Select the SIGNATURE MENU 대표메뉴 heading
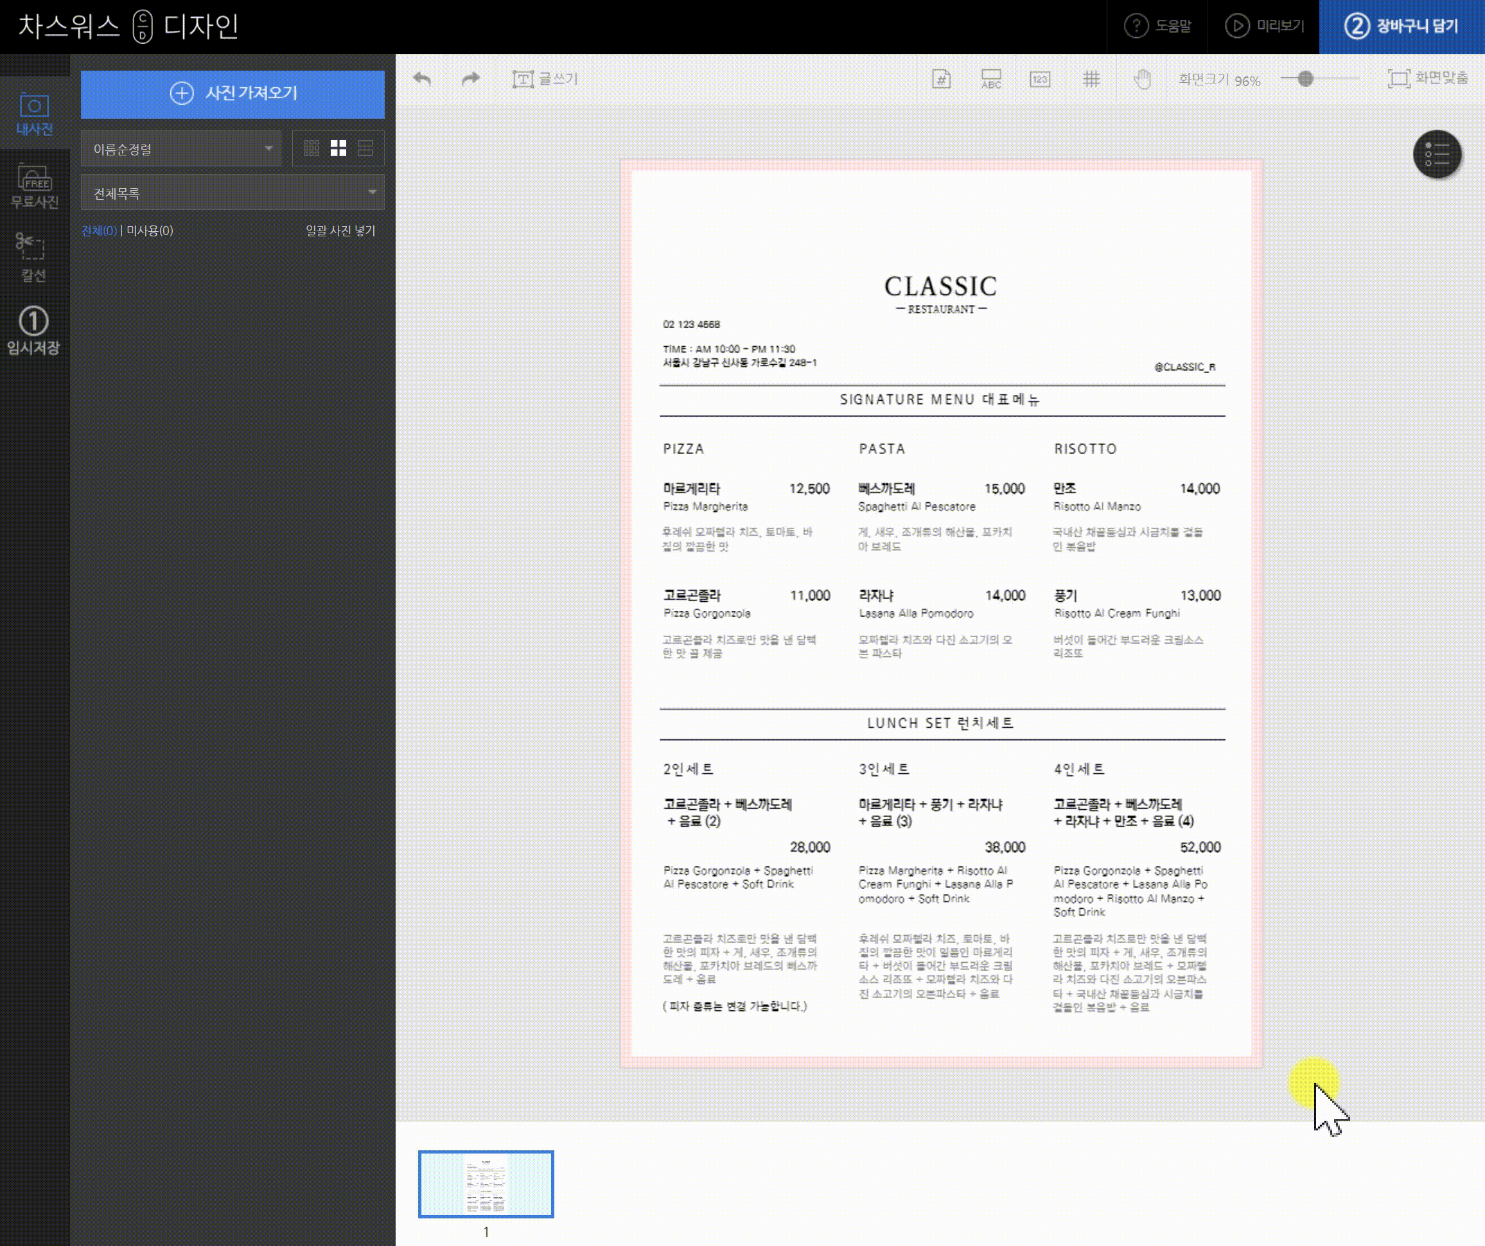Viewport: 1485px width, 1246px height. pos(940,399)
